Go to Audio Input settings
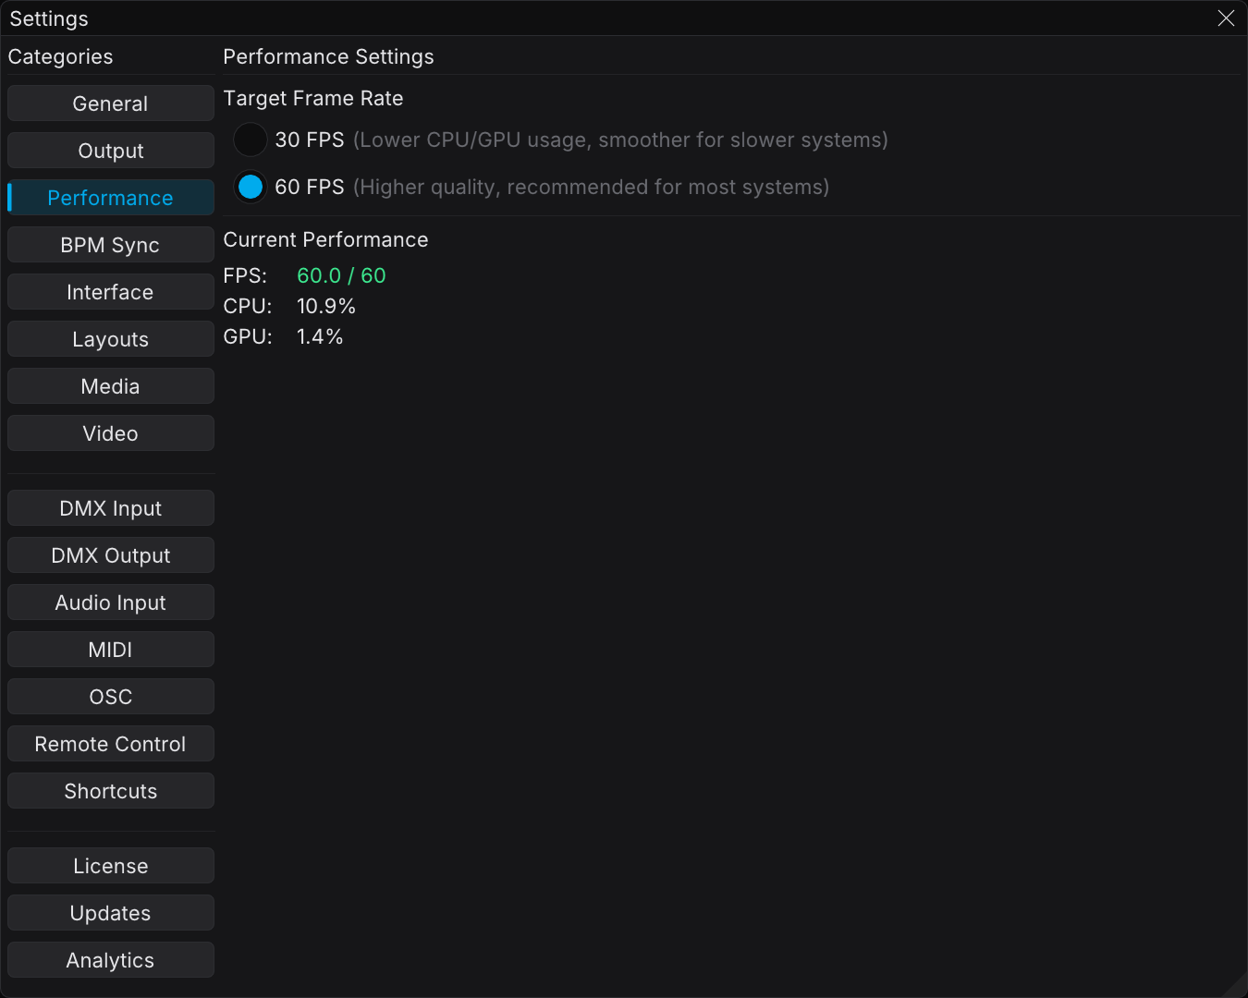Viewport: 1248px width, 998px height. tap(111, 602)
